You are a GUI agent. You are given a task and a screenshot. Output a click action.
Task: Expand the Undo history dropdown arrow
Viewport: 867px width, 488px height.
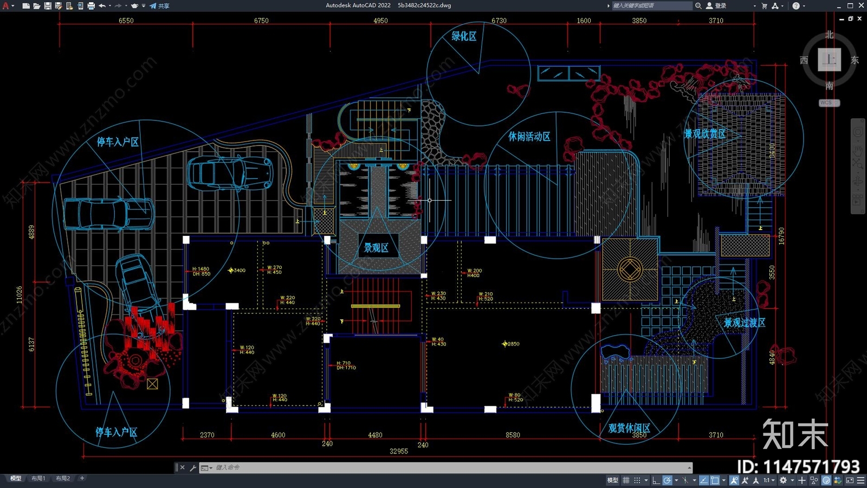[x=110, y=6]
